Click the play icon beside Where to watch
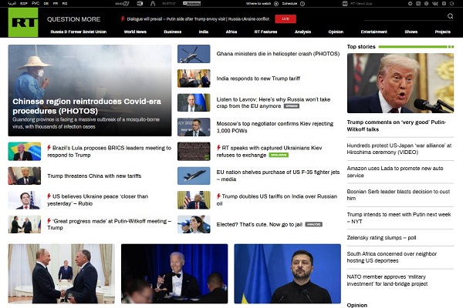Image resolution: width=463 pixels, height=308 pixels. [276, 4]
